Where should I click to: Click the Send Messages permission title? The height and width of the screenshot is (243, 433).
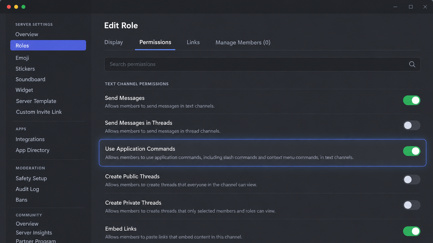(x=125, y=98)
